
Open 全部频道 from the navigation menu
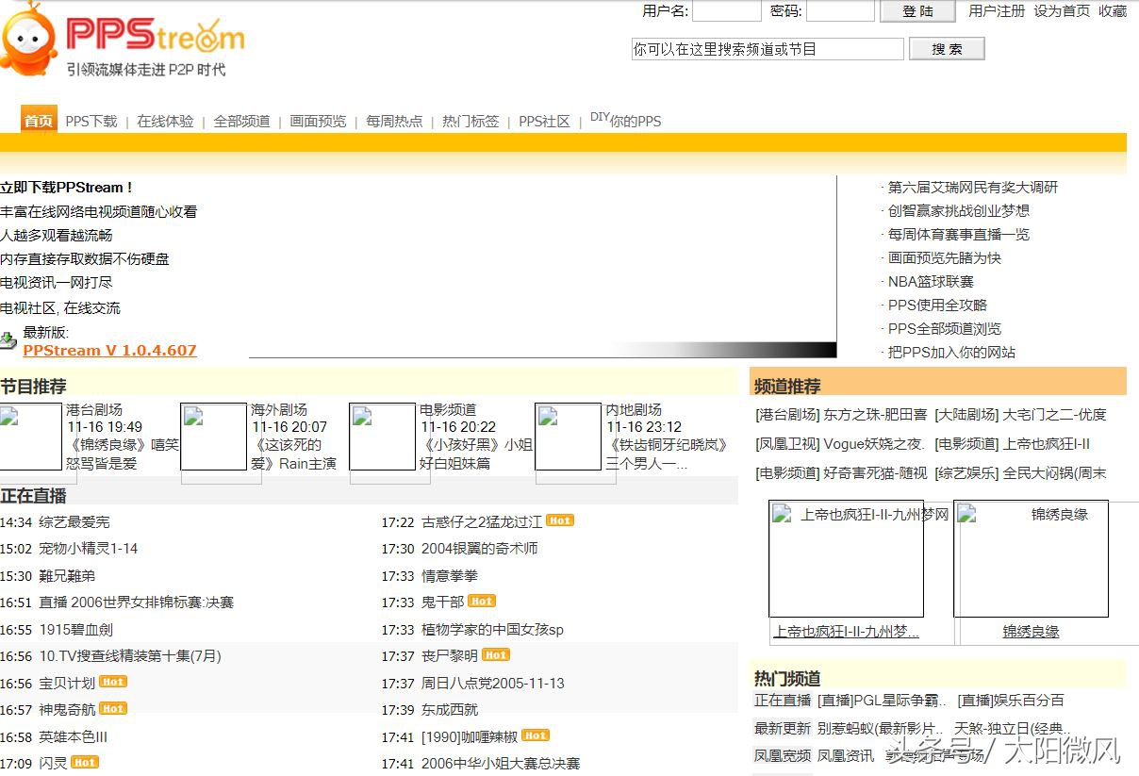(241, 121)
